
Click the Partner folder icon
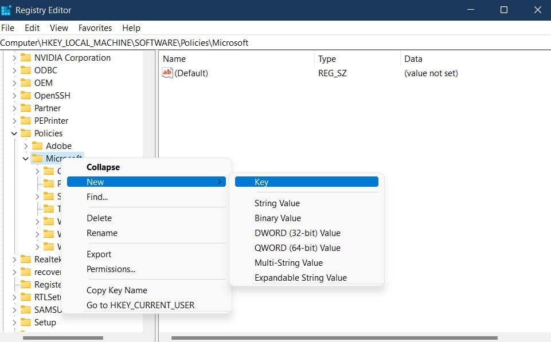pos(26,108)
